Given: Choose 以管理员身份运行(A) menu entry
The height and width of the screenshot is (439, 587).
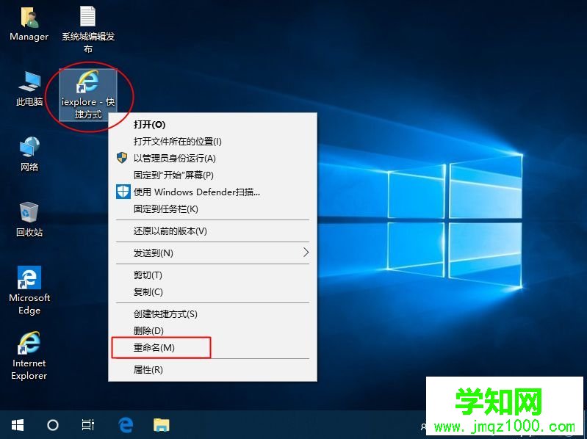Looking at the screenshot, I should pos(212,158).
